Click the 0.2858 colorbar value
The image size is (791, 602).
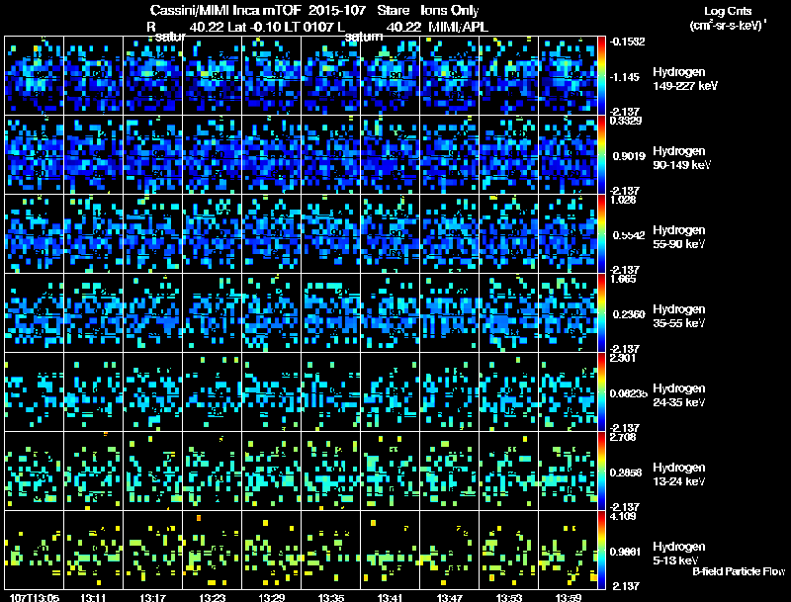point(629,473)
